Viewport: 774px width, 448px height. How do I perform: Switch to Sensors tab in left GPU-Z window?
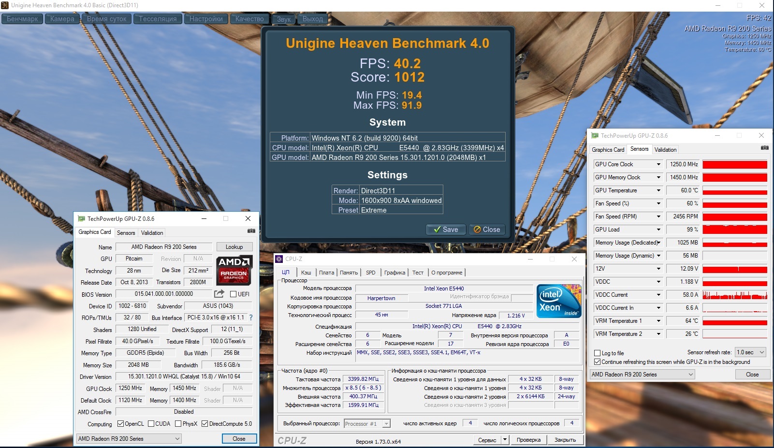click(126, 233)
